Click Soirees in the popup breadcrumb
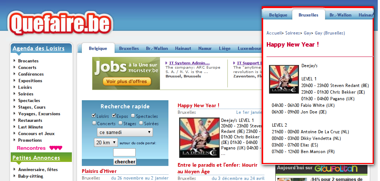The width and height of the screenshot is (380, 181). click(293, 33)
